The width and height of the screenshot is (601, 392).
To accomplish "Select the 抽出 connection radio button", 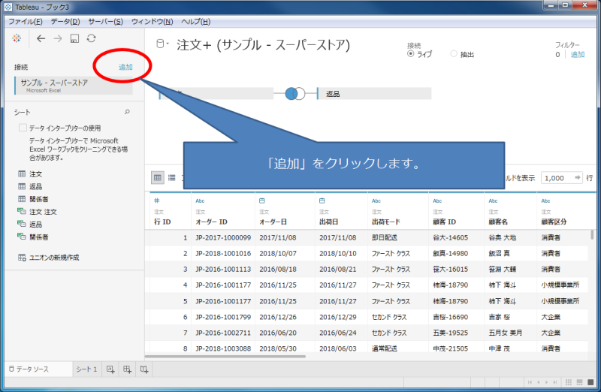I will pos(454,54).
